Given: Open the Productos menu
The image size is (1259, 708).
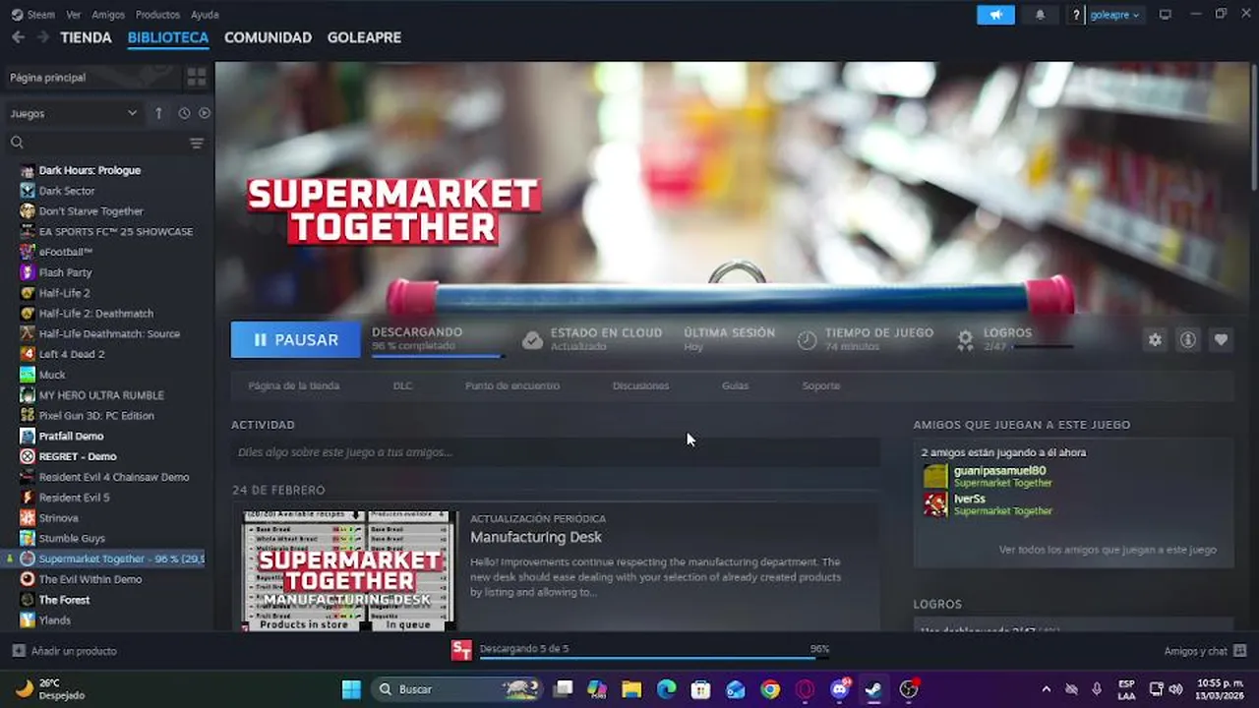Looking at the screenshot, I should (157, 15).
